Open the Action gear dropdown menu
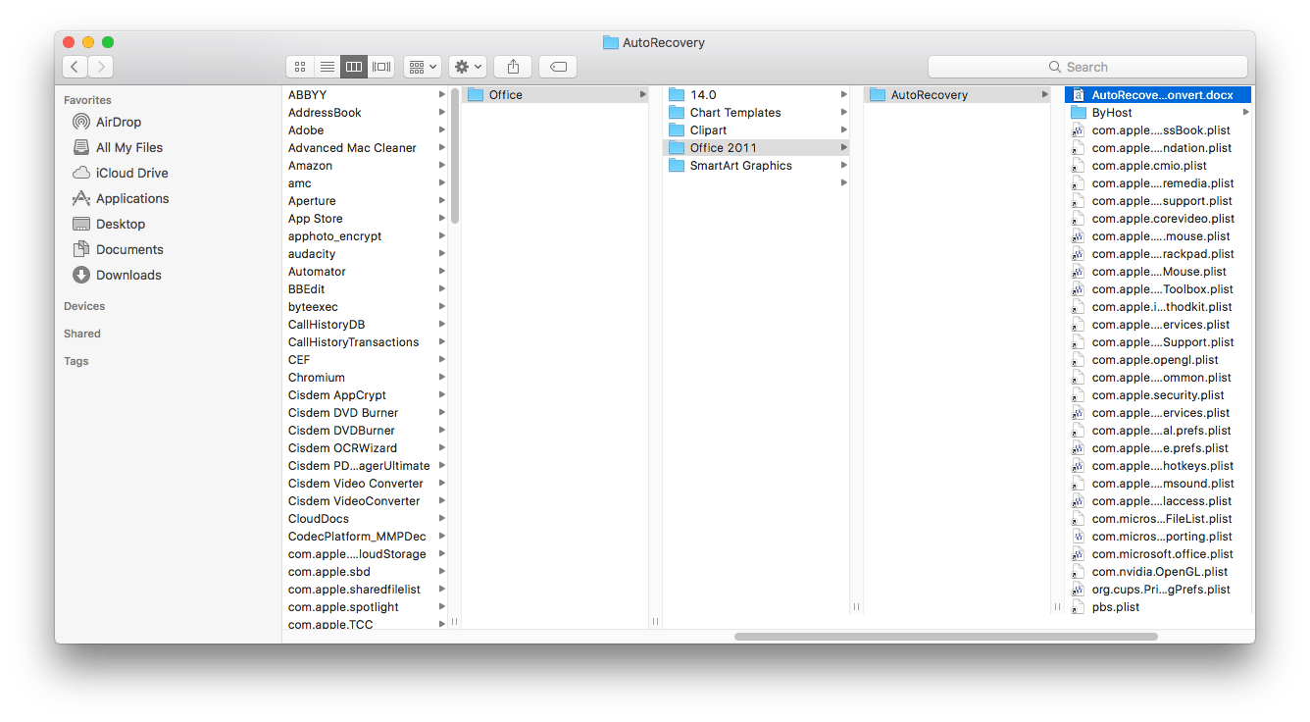This screenshot has height=722, width=1310. tap(468, 67)
